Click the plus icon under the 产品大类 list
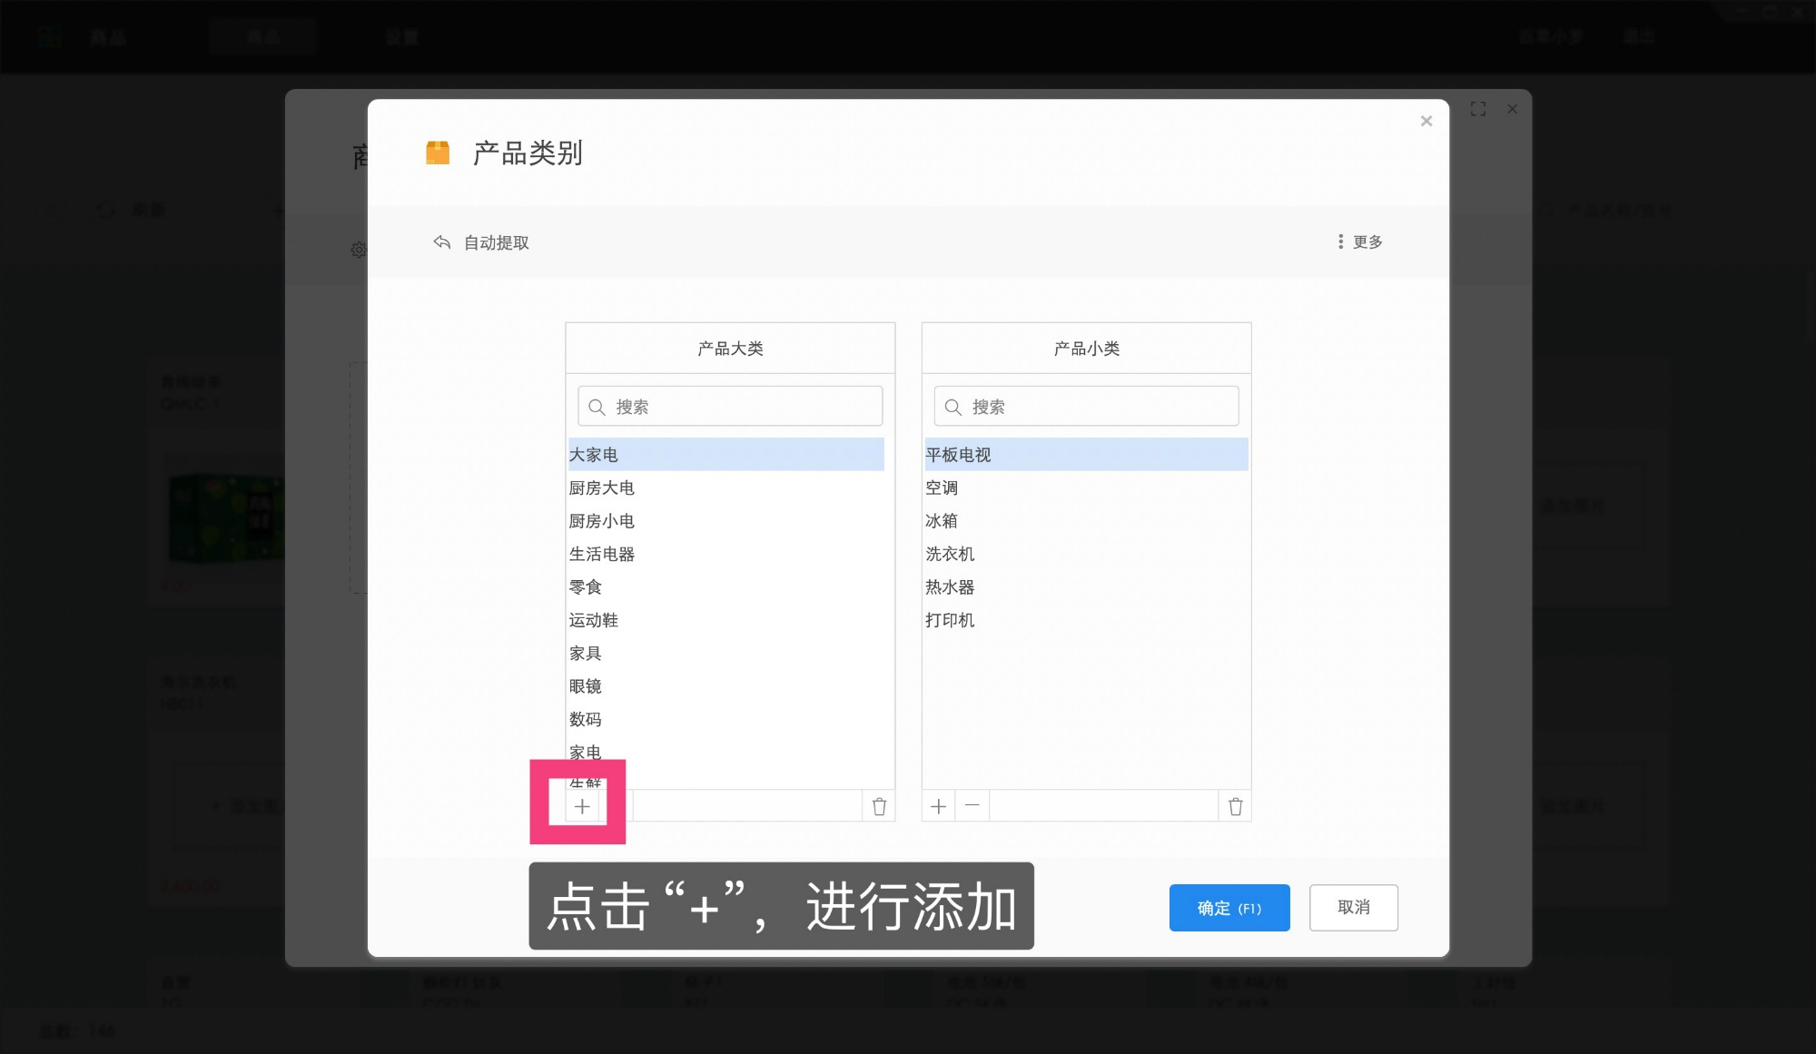Screen dimensions: 1816x1054 [582, 806]
